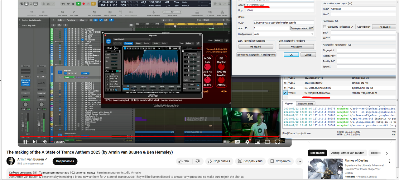This screenshot has width=399, height=180.
Task: Share the video via Поделиться
Action: [x=219, y=161]
